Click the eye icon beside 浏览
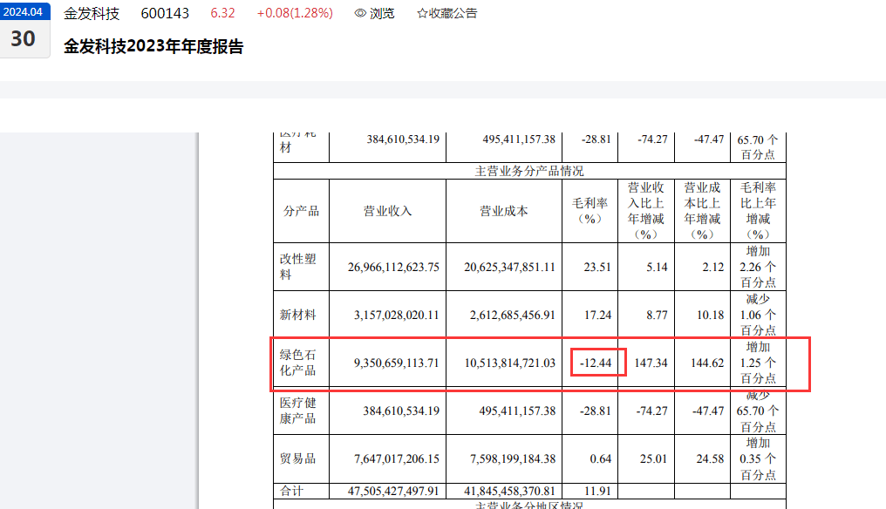This screenshot has width=886, height=509. pyautogui.click(x=360, y=13)
